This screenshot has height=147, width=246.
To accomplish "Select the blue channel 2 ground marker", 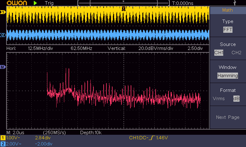I will point(3,36).
